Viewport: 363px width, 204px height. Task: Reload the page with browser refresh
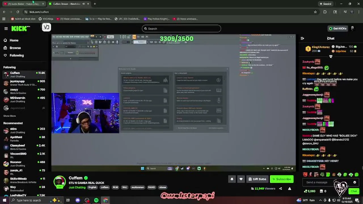click(18, 12)
